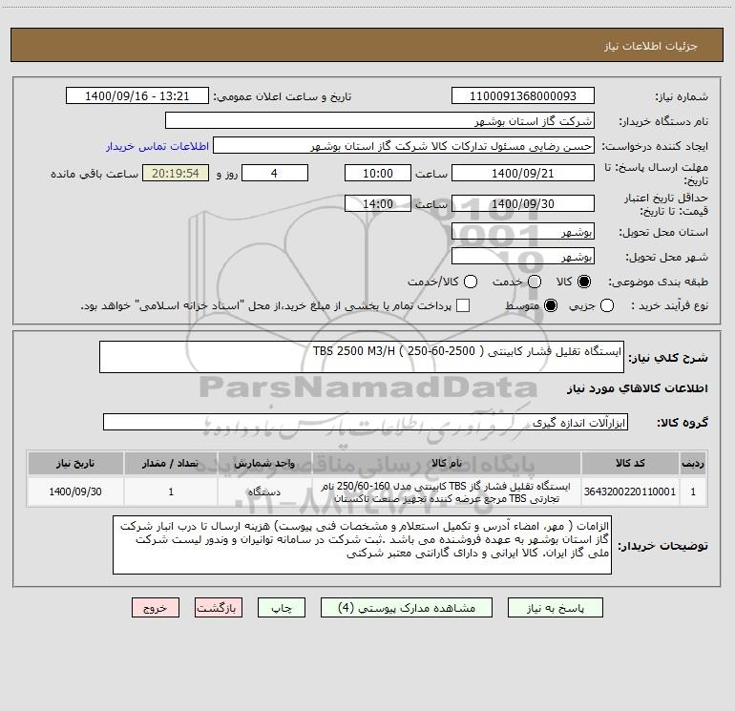Open مشاهده مدارک پیوستی (4) button
This screenshot has height=711, width=735.
(407, 608)
